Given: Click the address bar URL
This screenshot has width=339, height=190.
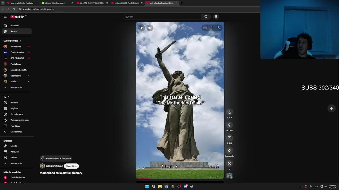Looking at the screenshot, I should tap(38, 9).
